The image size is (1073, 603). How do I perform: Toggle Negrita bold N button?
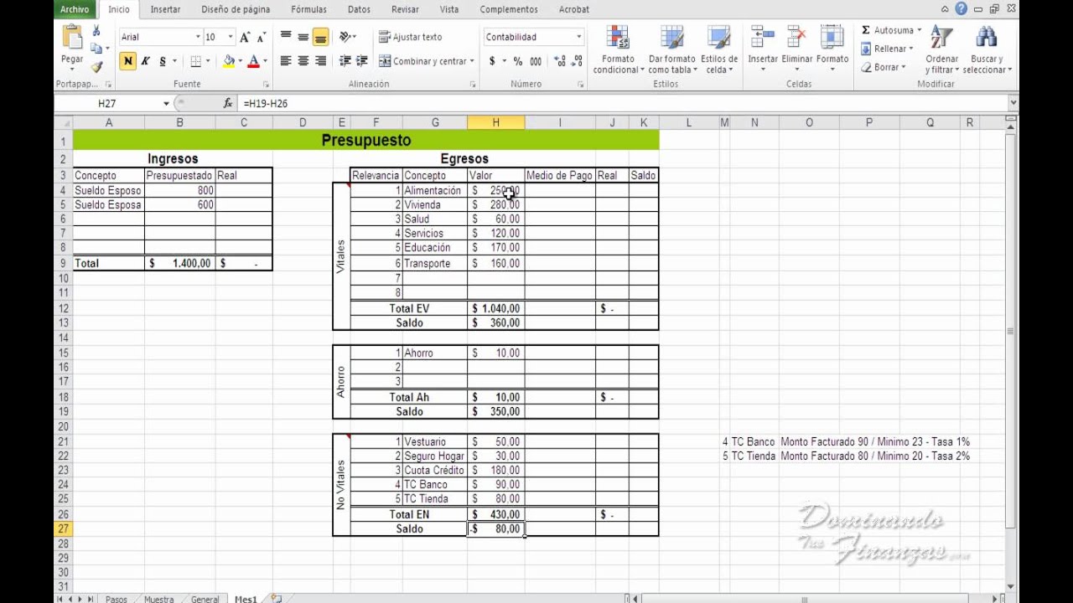(x=127, y=61)
